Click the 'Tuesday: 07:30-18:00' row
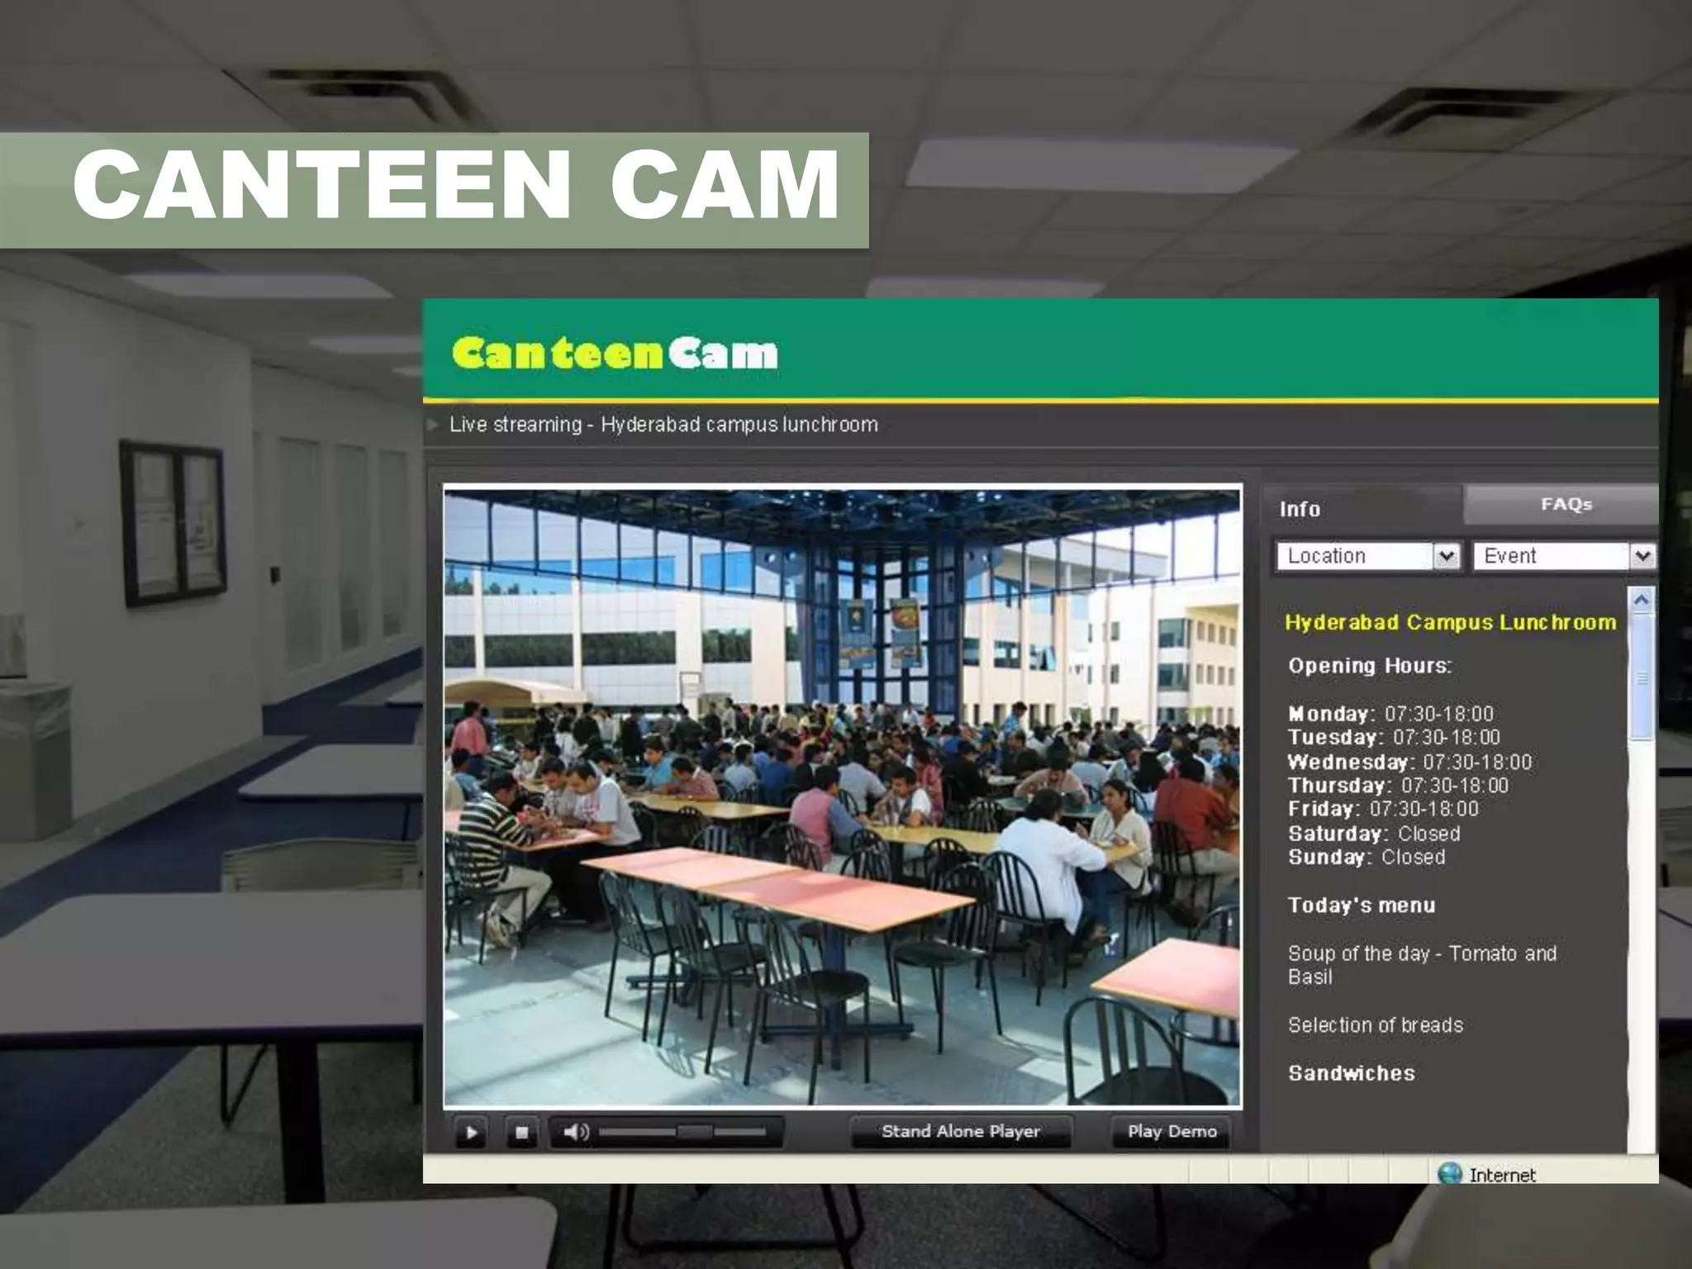The width and height of the screenshot is (1692, 1269). [x=1394, y=737]
